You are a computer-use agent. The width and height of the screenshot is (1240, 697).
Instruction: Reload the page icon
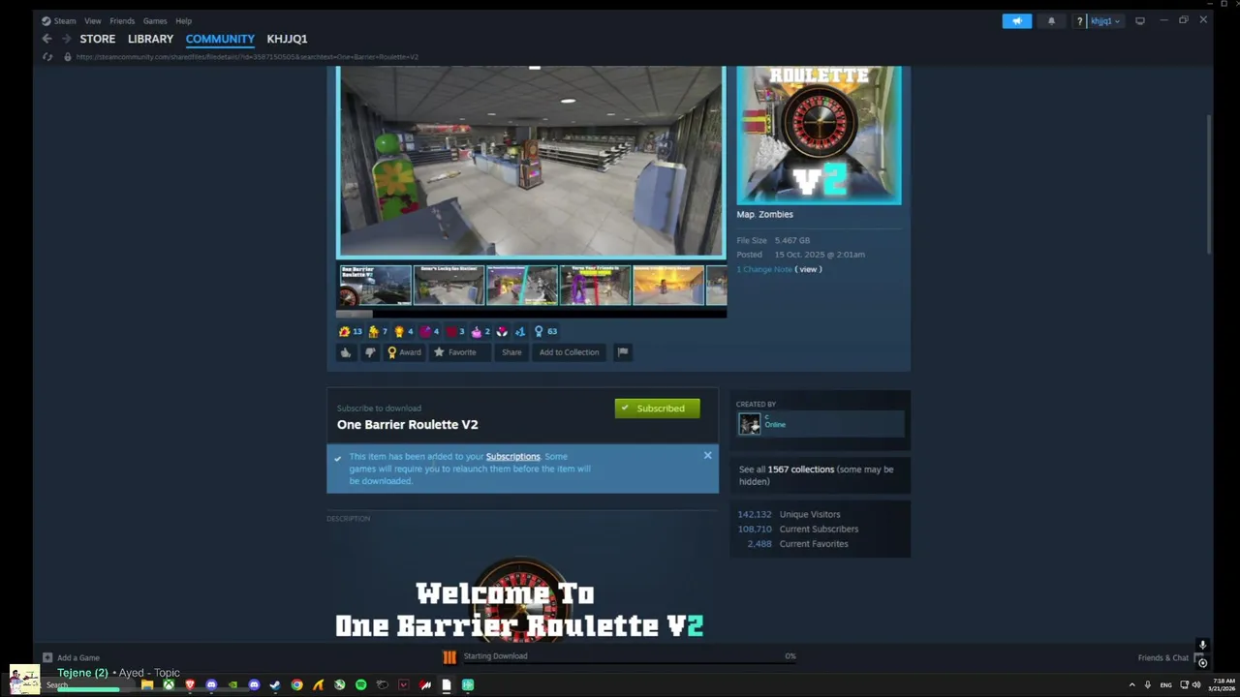tap(46, 57)
